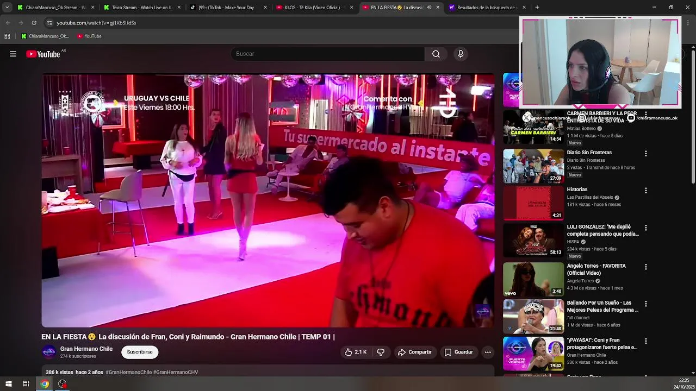Screen dimensions: 696x391
Task: Open YouTube bookmark in bookmarks bar
Action: (89, 36)
